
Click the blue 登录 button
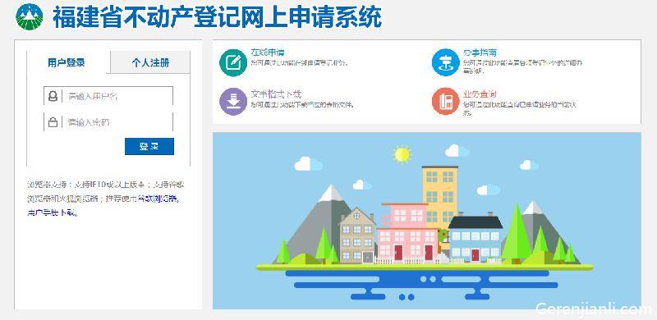pos(149,147)
